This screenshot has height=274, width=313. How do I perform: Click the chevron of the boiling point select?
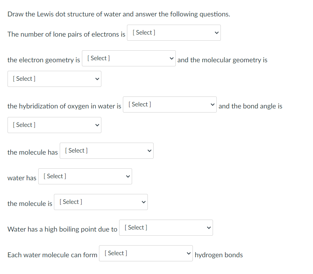coord(209,228)
